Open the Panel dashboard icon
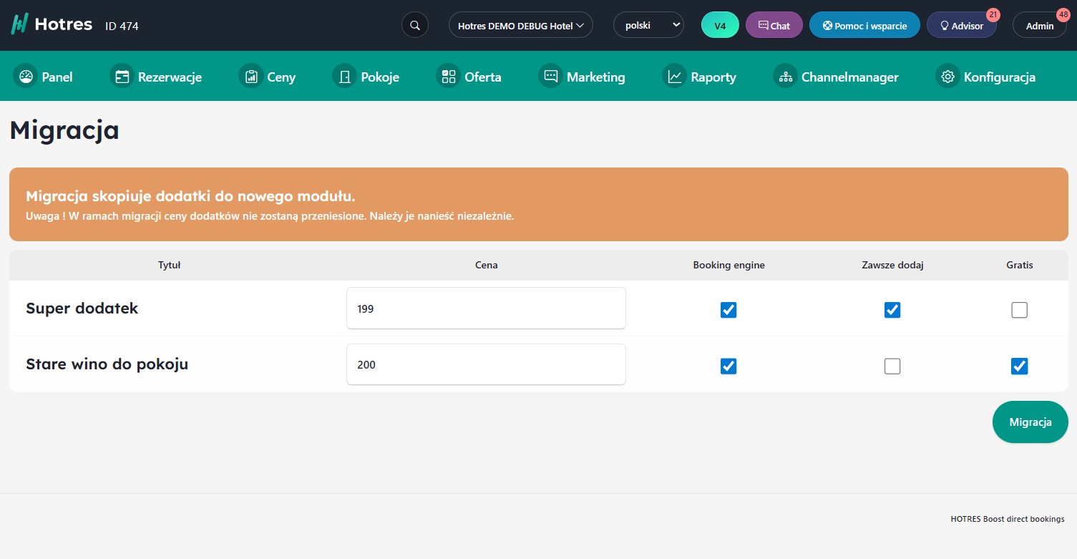1077x559 pixels. click(26, 77)
